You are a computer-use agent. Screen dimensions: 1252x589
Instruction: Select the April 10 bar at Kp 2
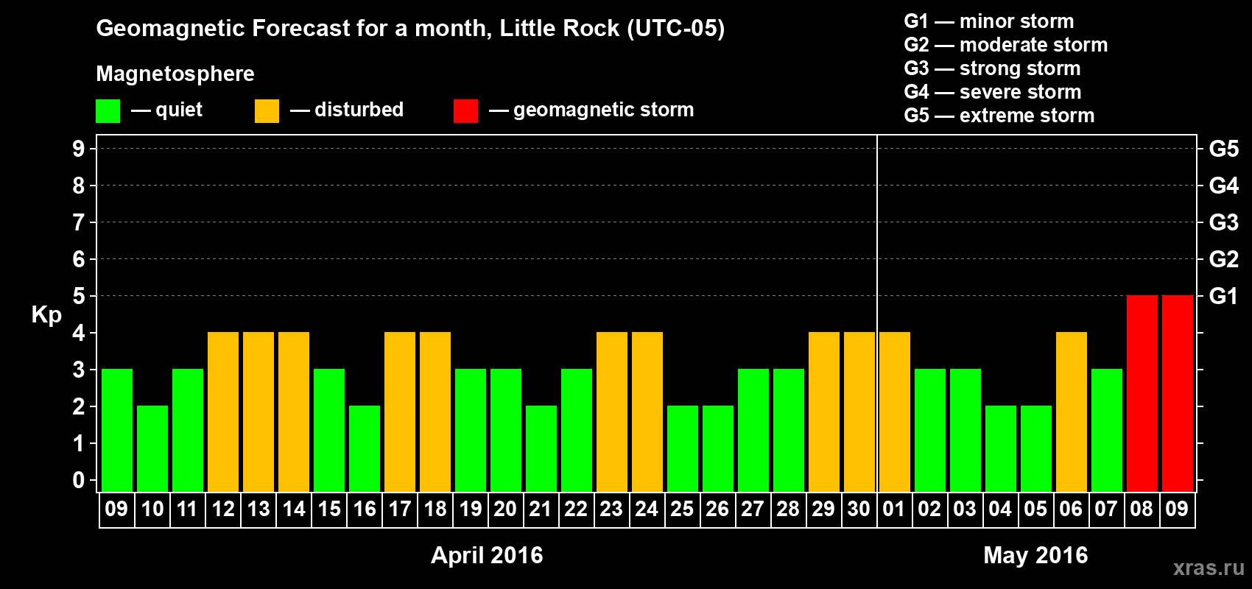pyautogui.click(x=152, y=448)
